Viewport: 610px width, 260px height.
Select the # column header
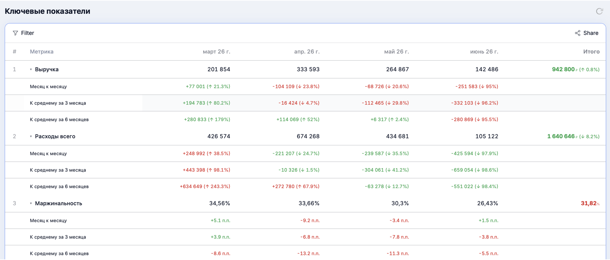(x=15, y=52)
